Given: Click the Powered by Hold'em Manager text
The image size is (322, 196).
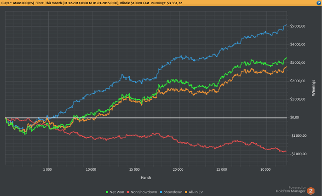Looking at the screenshot, I should click(291, 190).
